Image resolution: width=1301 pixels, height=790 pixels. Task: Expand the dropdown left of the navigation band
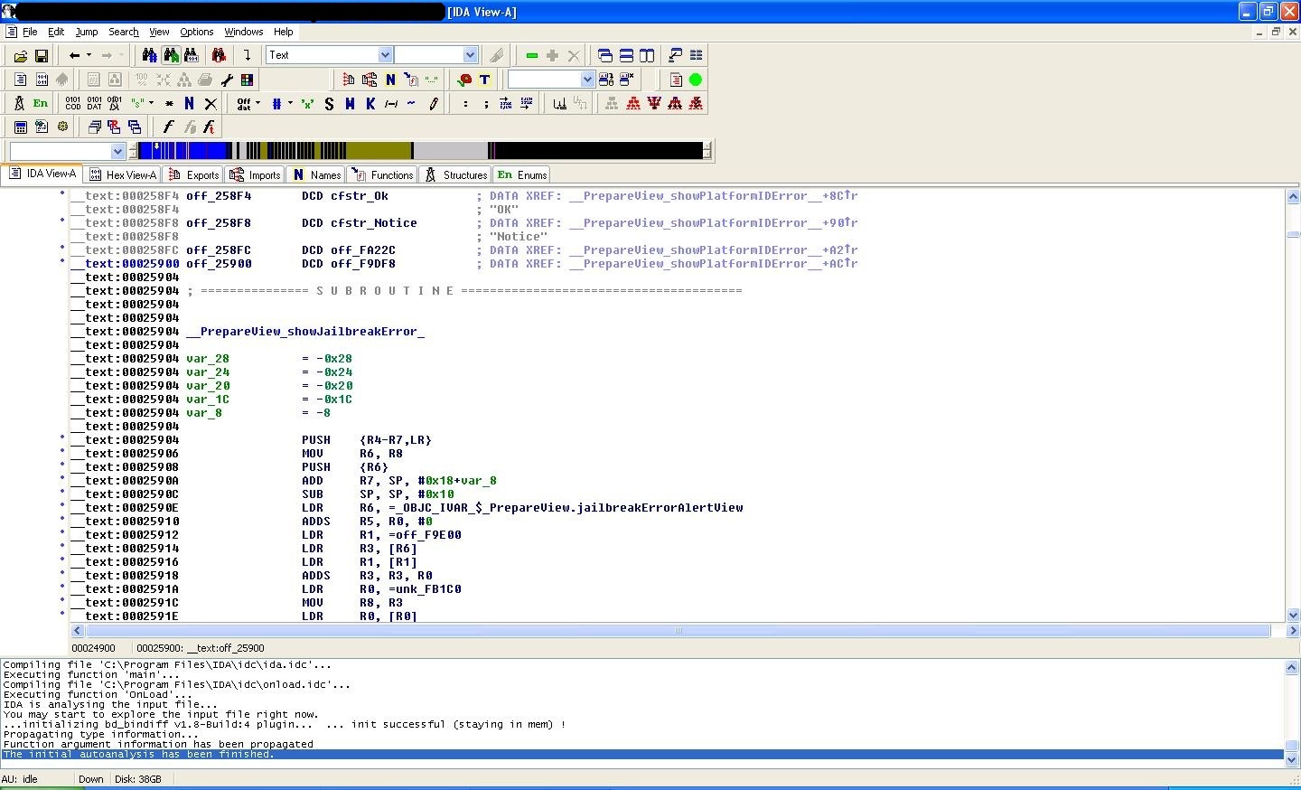tap(117, 151)
